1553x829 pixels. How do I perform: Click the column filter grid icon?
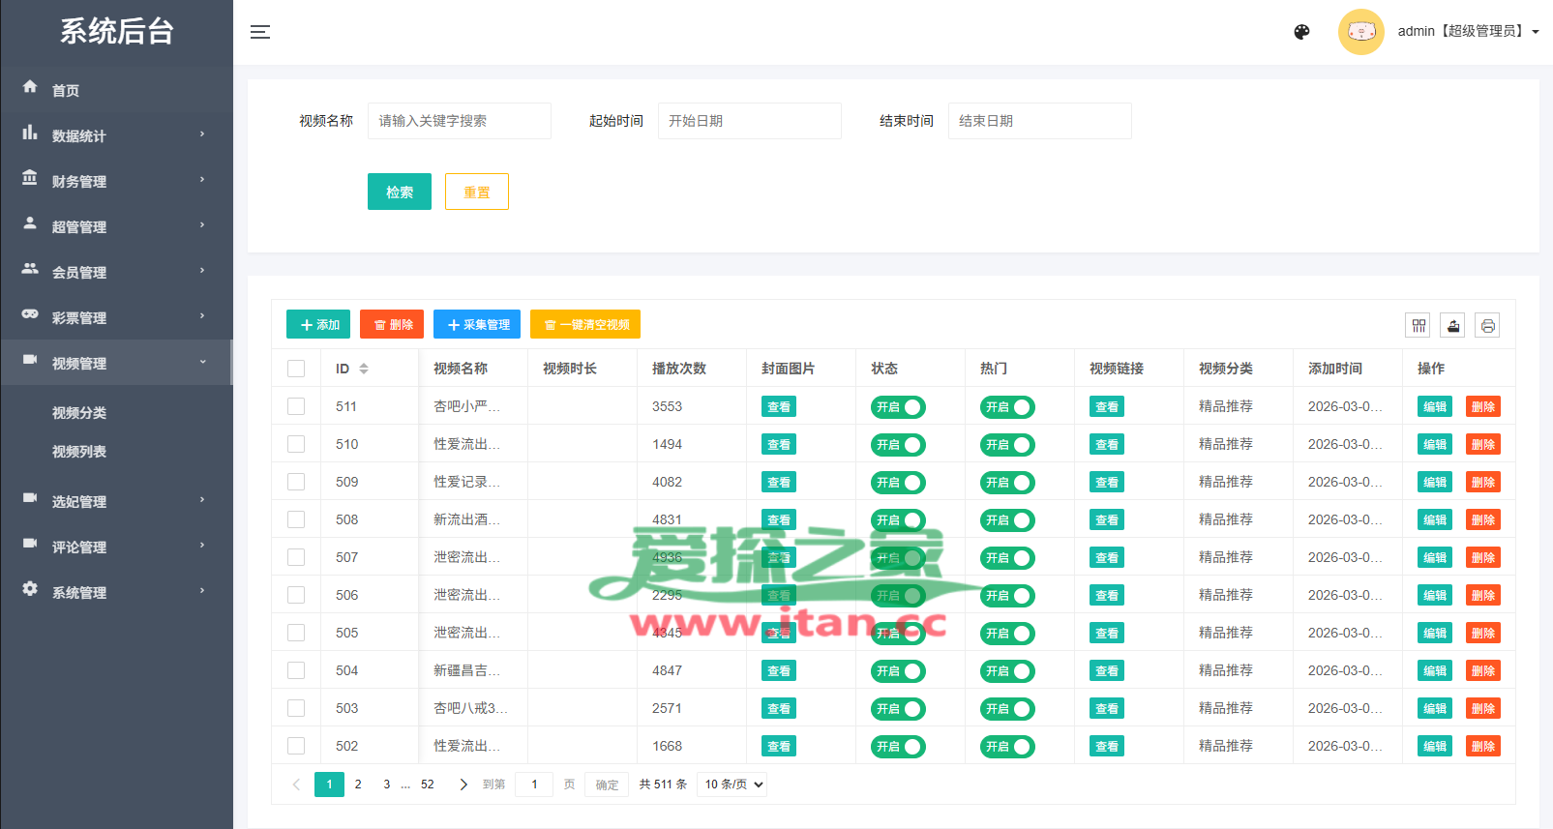pyautogui.click(x=1418, y=326)
